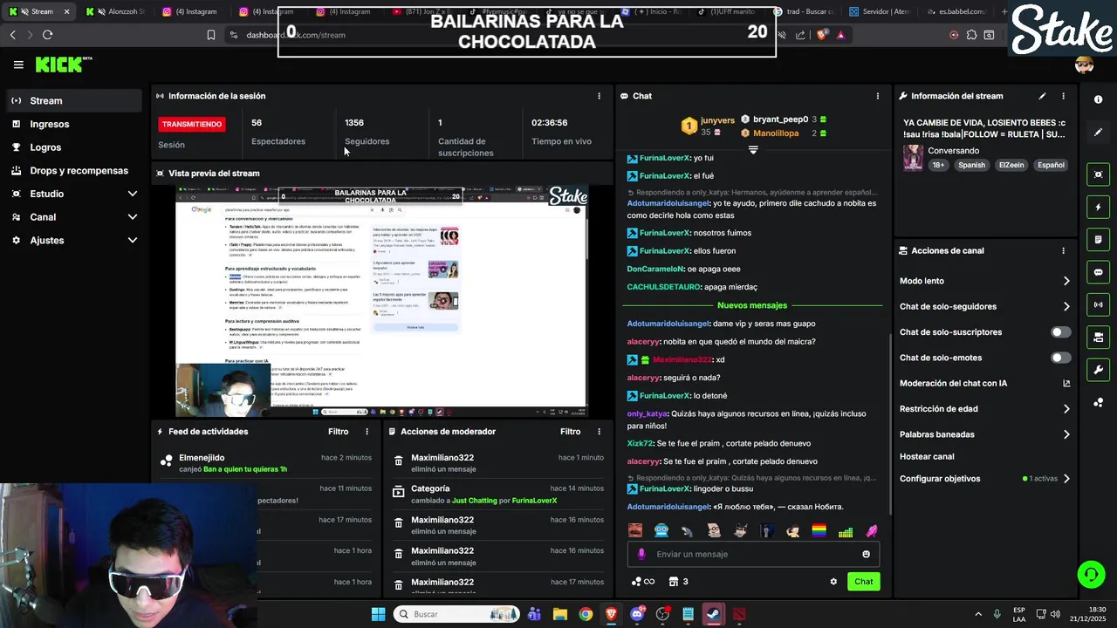The width and height of the screenshot is (1117, 628).
Task: Click the broadcast signal icon in the right toolbar
Action: click(x=1098, y=304)
